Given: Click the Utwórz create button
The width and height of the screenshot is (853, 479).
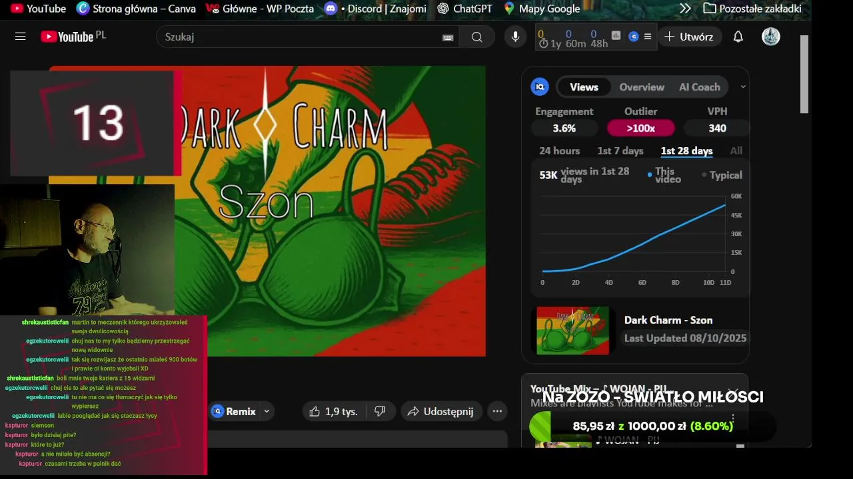Looking at the screenshot, I should 688,37.
